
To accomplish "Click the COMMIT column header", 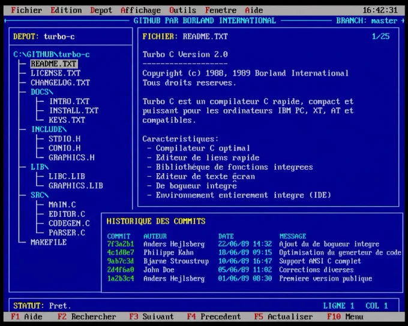I will click(x=119, y=236).
